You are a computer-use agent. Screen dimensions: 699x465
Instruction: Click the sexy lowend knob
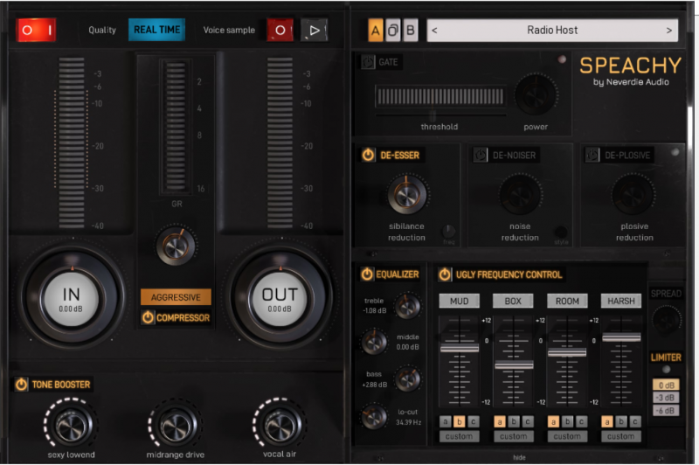[71, 425]
